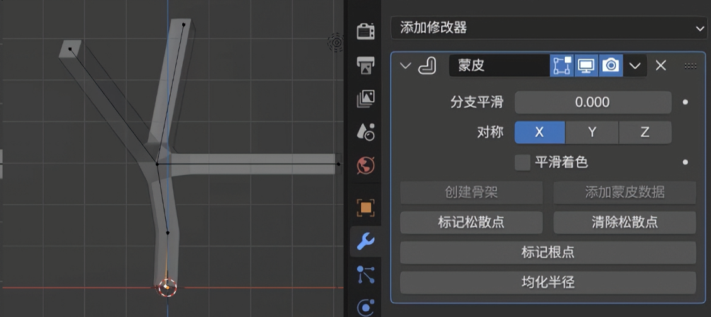
Task: Enable the 平滑着色 checkbox
Action: (x=523, y=163)
